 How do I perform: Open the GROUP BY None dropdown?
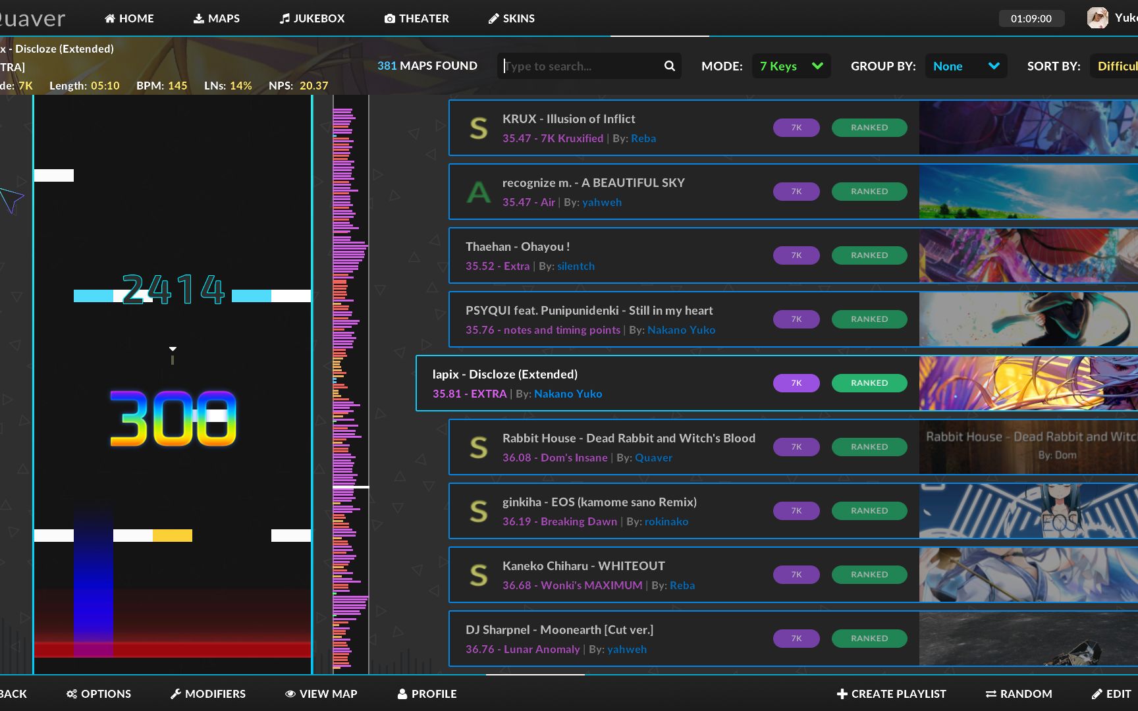click(x=966, y=66)
